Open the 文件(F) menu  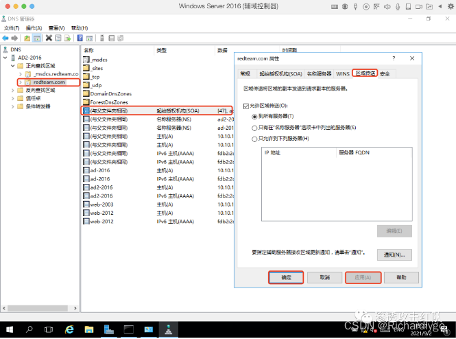click(x=12, y=28)
